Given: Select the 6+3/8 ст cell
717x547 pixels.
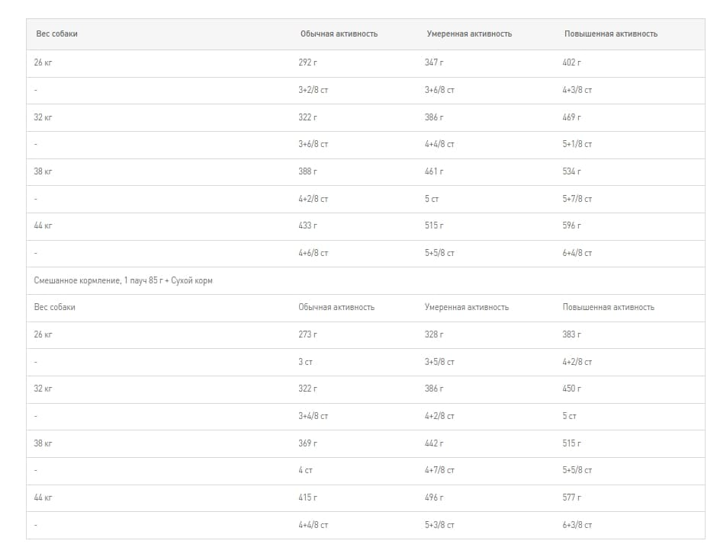Looking at the screenshot, I should point(577,525).
